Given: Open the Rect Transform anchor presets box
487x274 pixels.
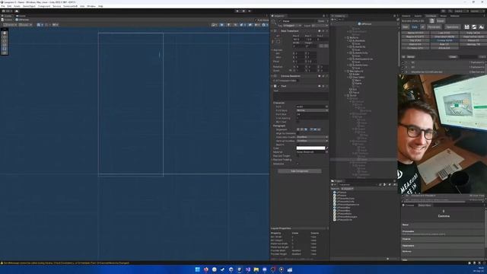Looking at the screenshot, I should point(278,41).
